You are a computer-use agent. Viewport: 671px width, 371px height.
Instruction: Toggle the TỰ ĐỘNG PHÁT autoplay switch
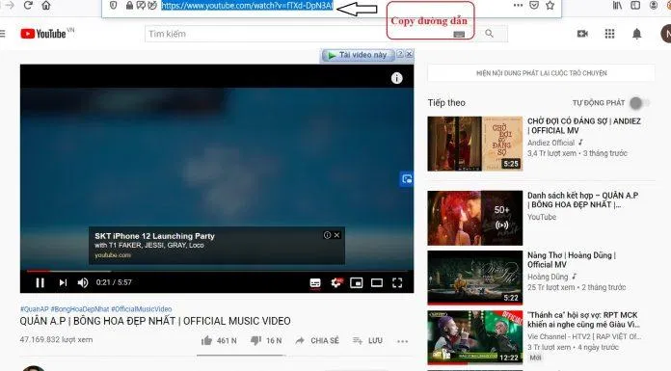639,103
